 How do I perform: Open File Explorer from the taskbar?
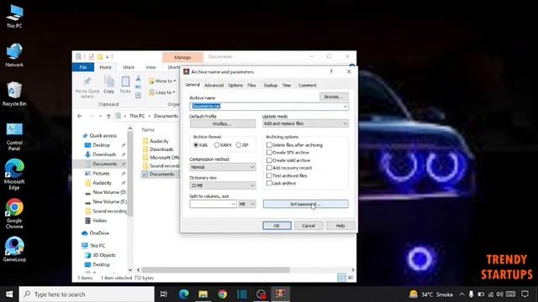point(203,294)
